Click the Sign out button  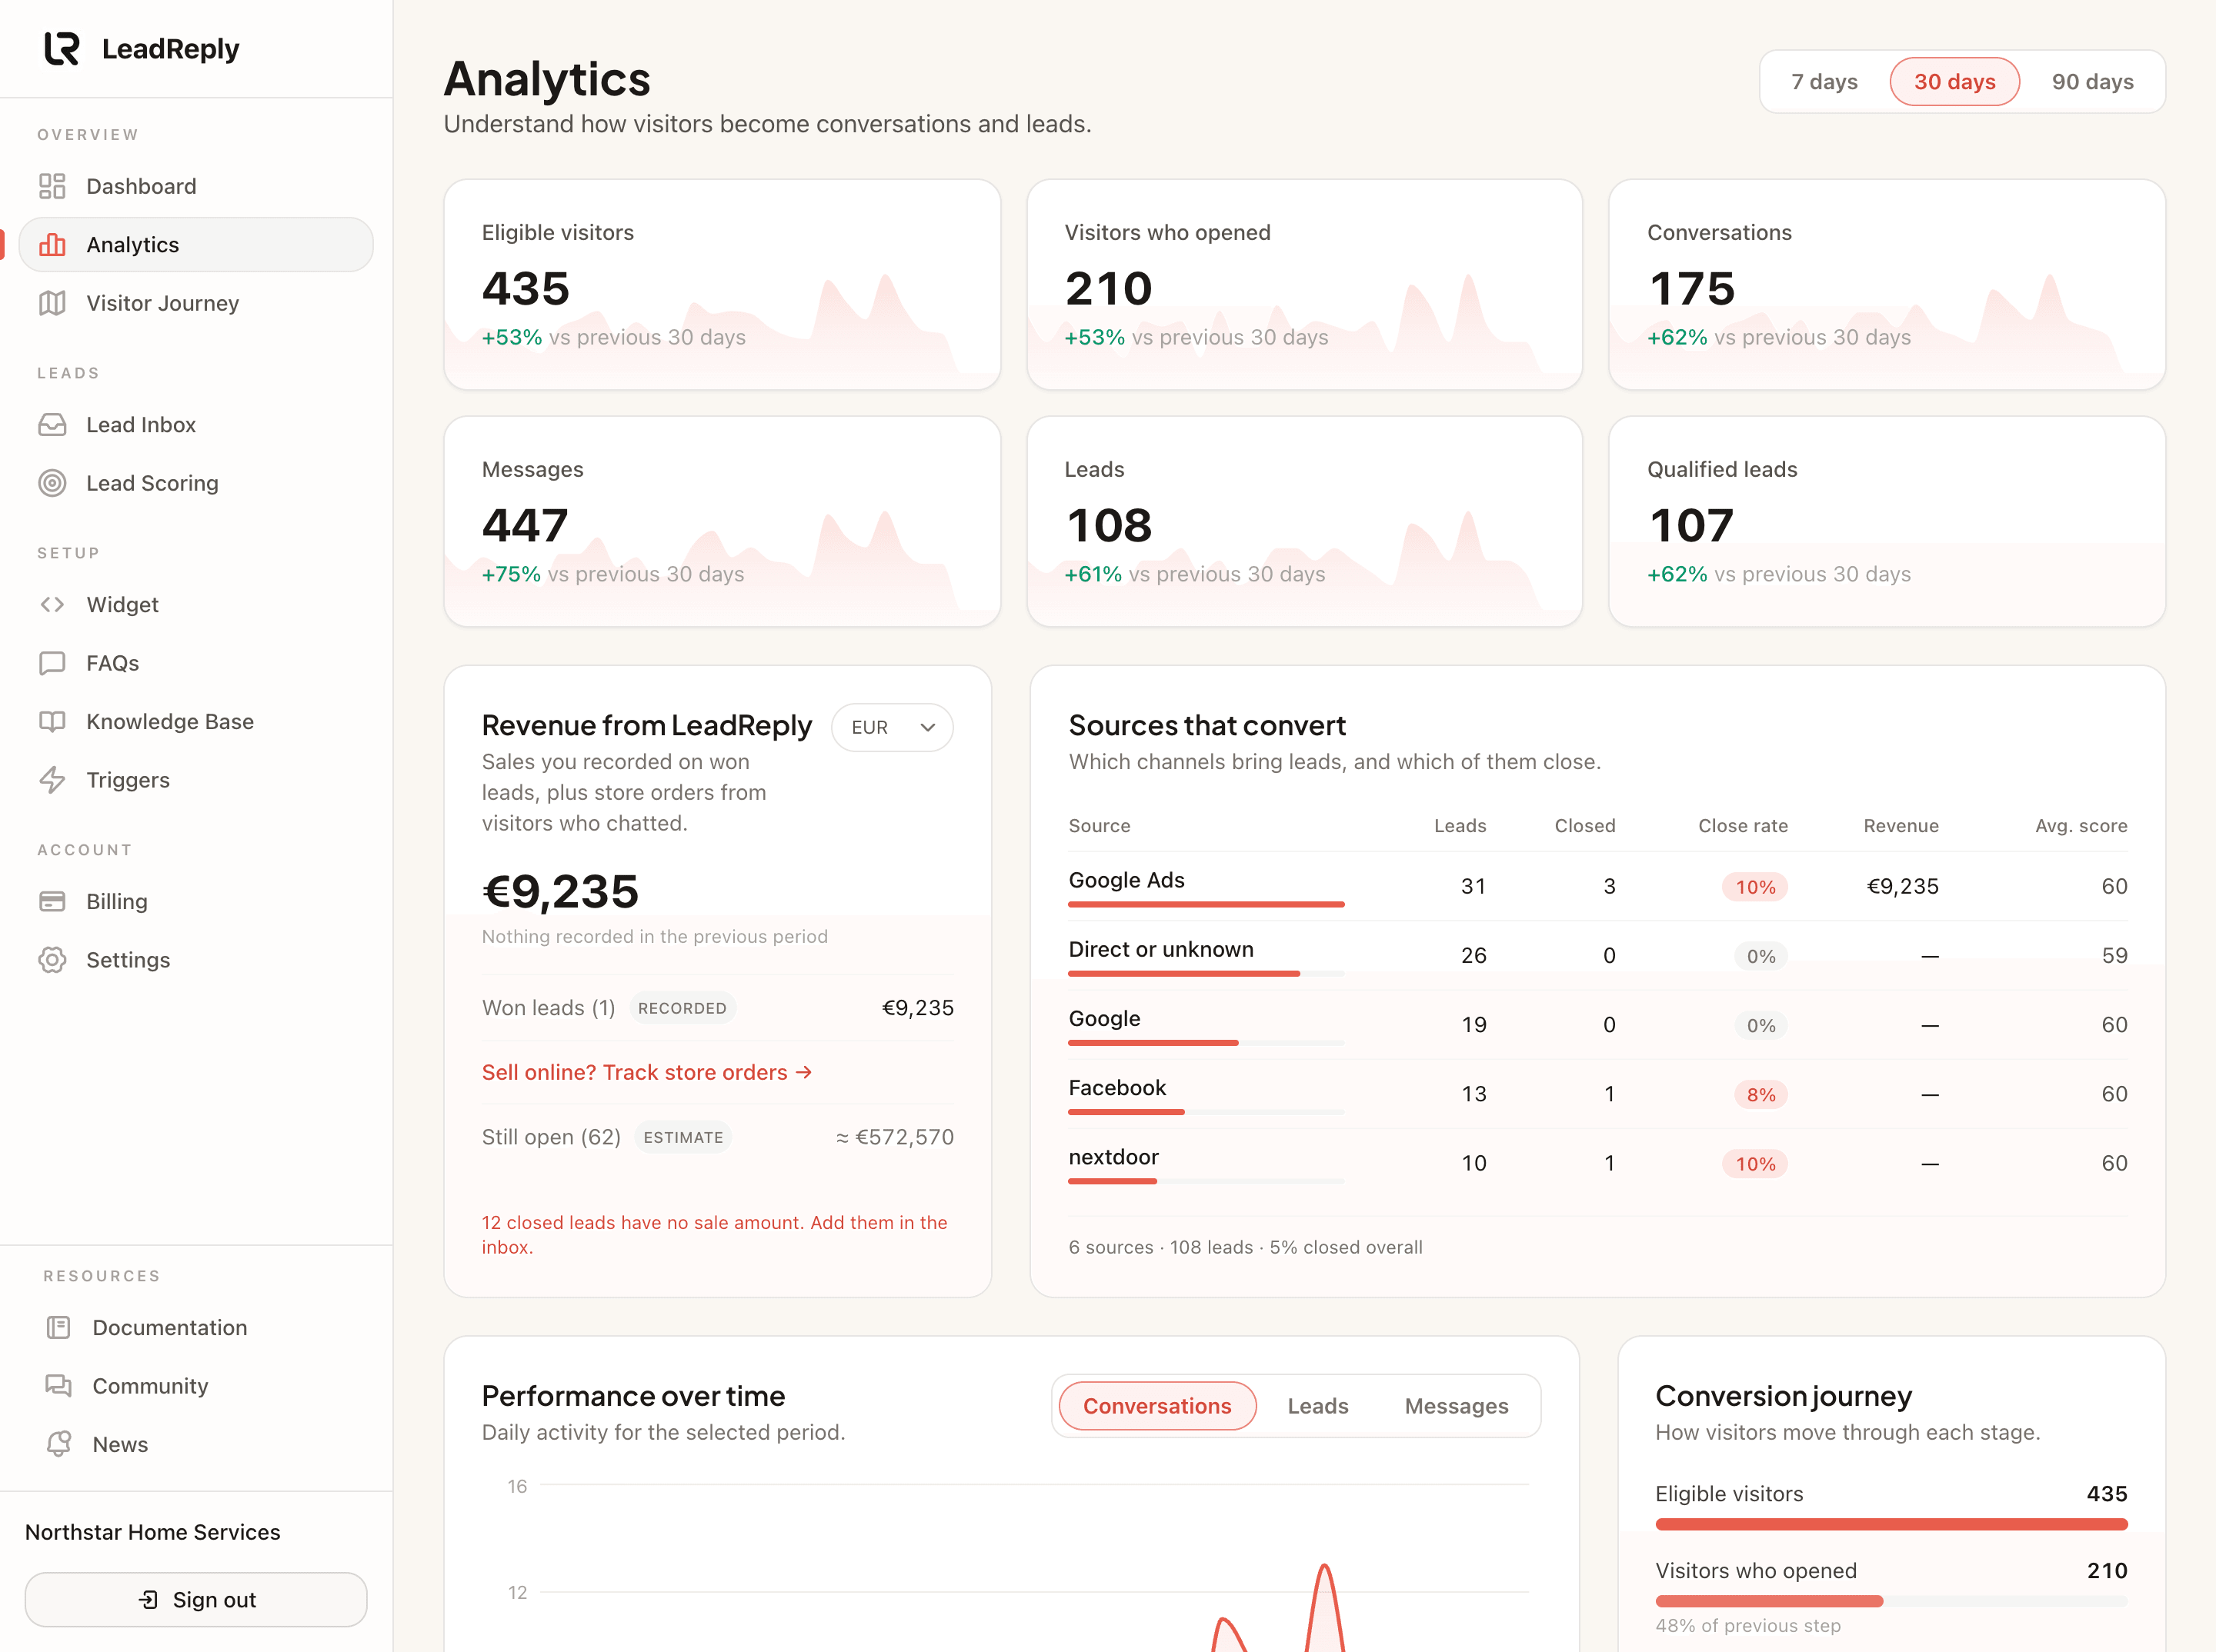196,1600
